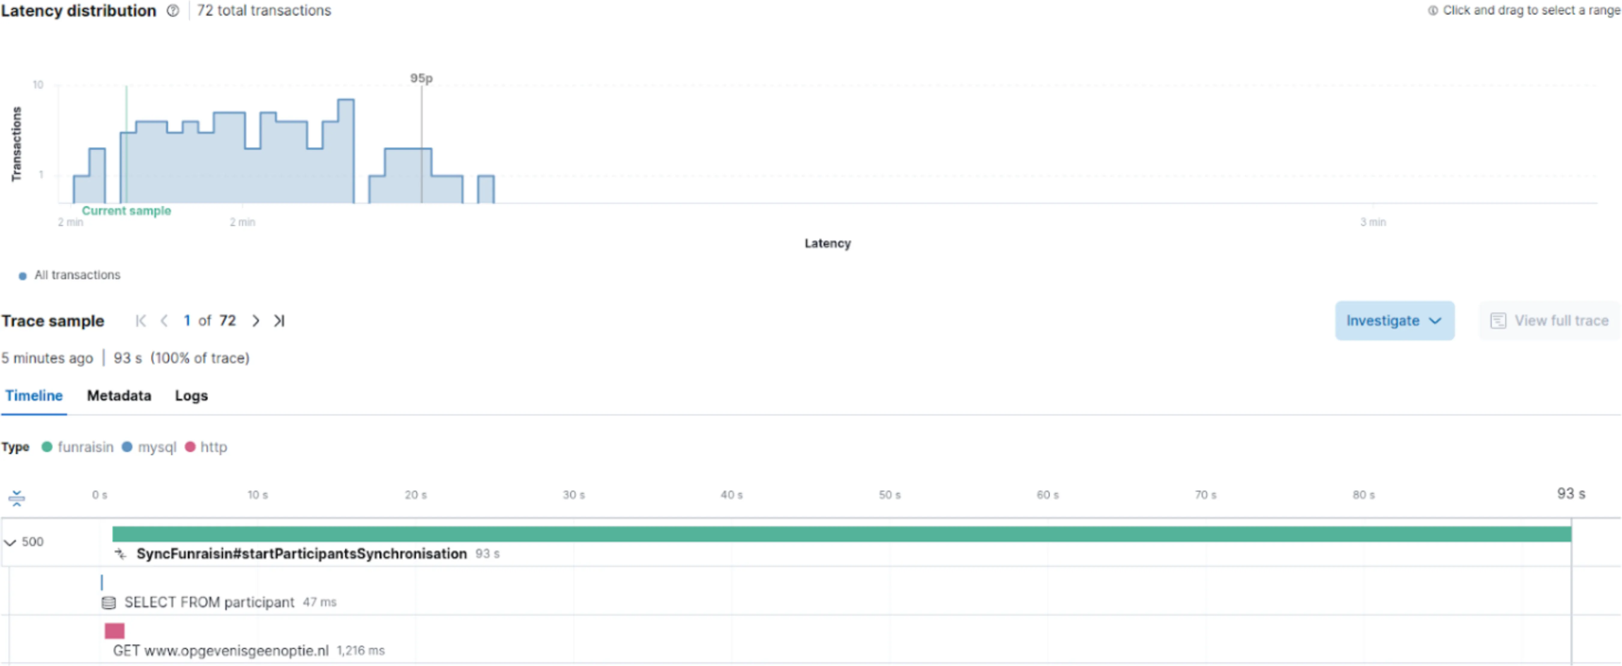
Task: Click the View full trace button
Action: click(1550, 321)
